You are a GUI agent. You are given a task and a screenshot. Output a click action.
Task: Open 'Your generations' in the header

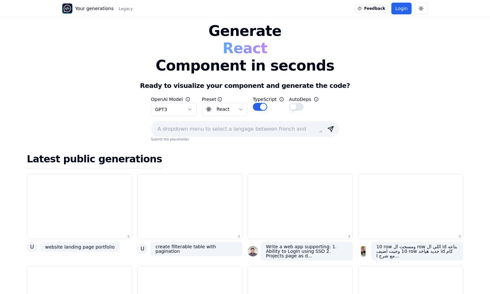pyautogui.click(x=94, y=8)
